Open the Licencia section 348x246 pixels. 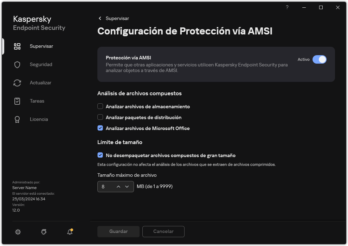[x=39, y=119]
